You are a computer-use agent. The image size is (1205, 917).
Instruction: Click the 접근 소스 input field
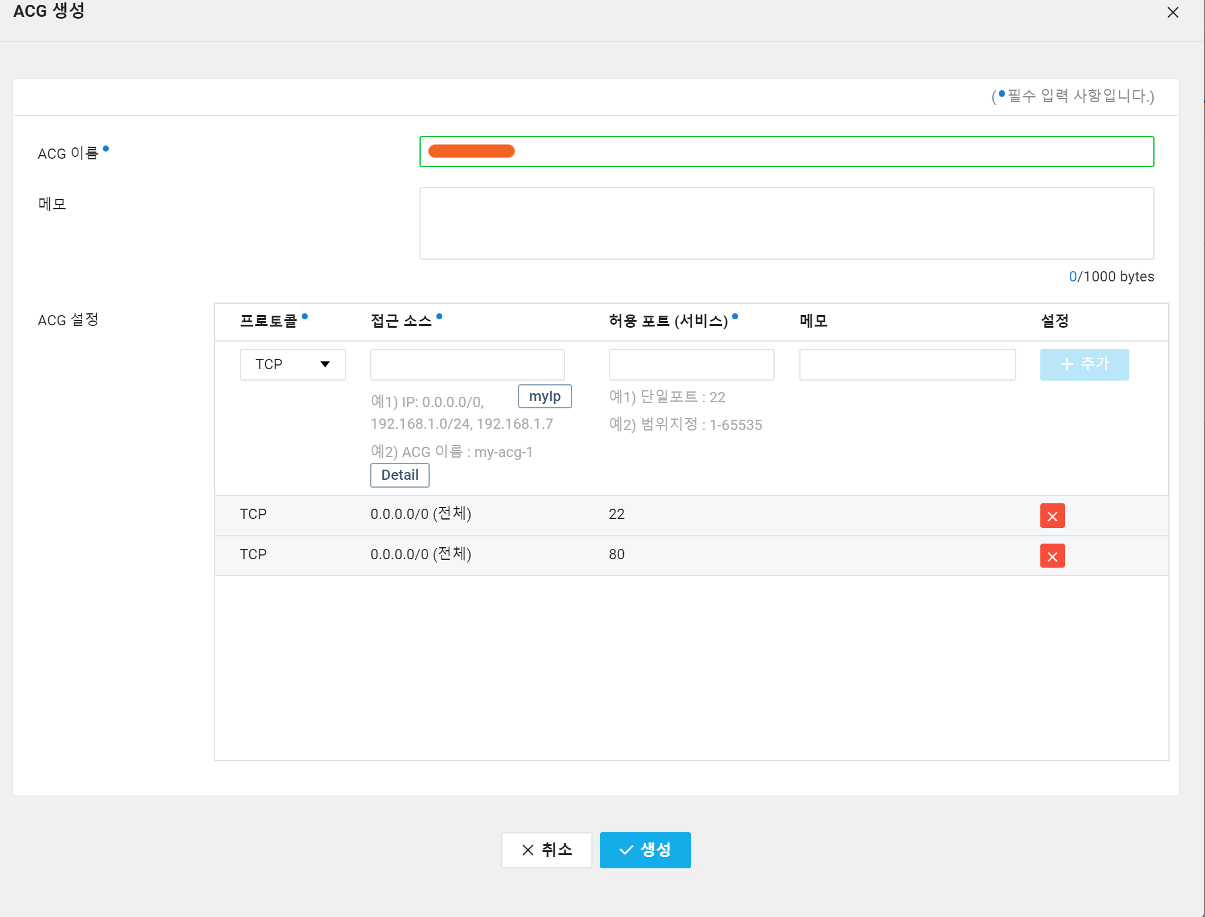[467, 364]
